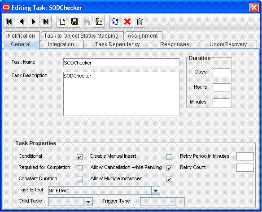The width and height of the screenshot is (262, 212).
Task: Click the binoculars find icon
Action: pyautogui.click(x=87, y=22)
